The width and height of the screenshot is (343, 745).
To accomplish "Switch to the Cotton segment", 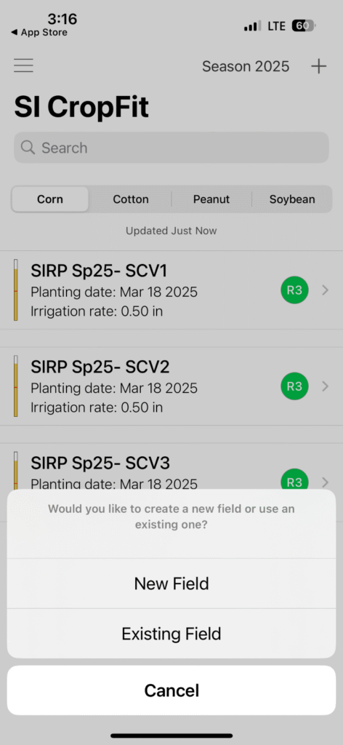I will pyautogui.click(x=131, y=199).
